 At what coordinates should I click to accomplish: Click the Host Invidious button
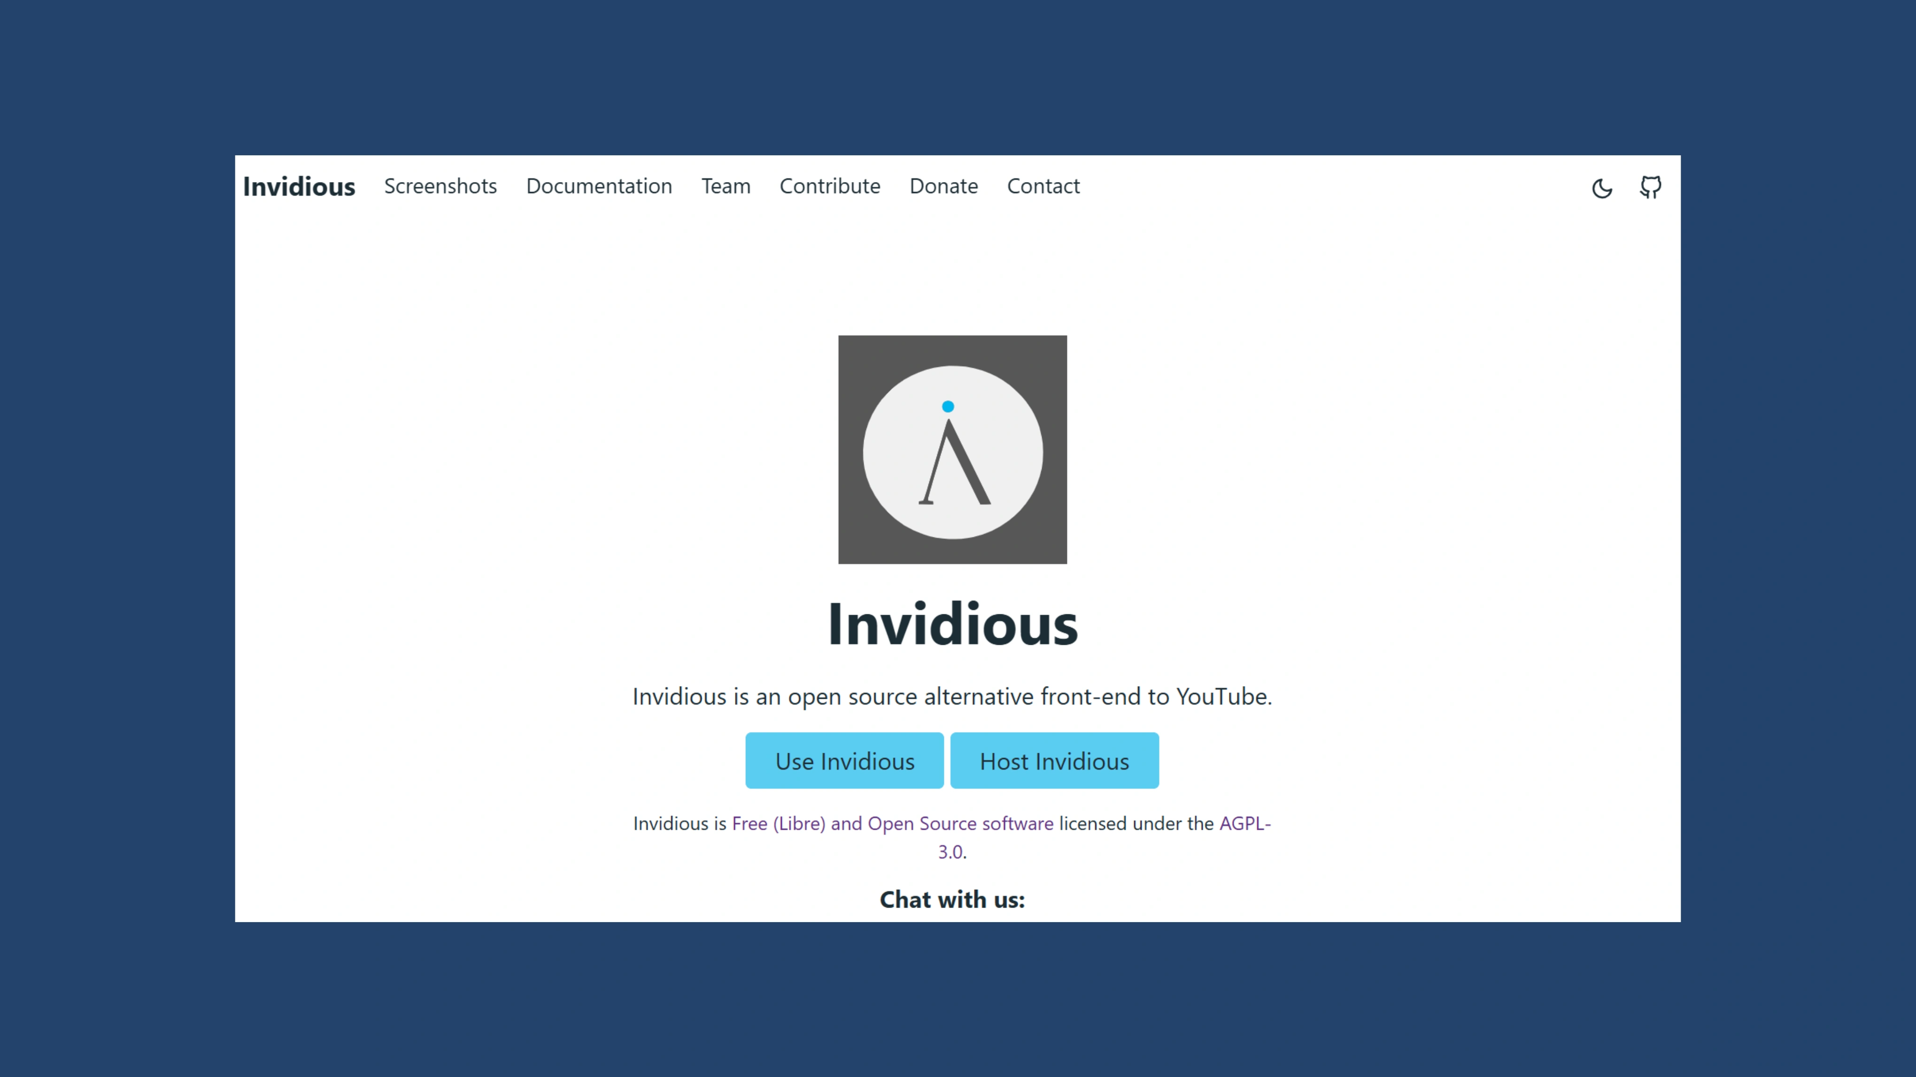click(1055, 760)
